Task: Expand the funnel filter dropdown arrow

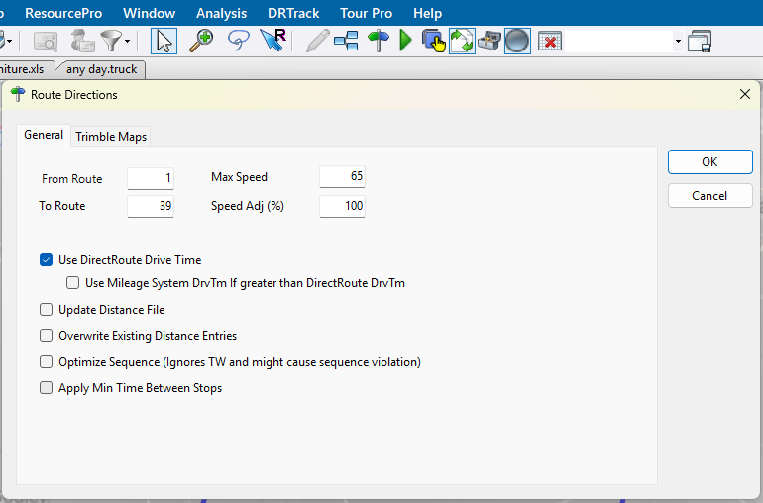Action: click(x=128, y=42)
